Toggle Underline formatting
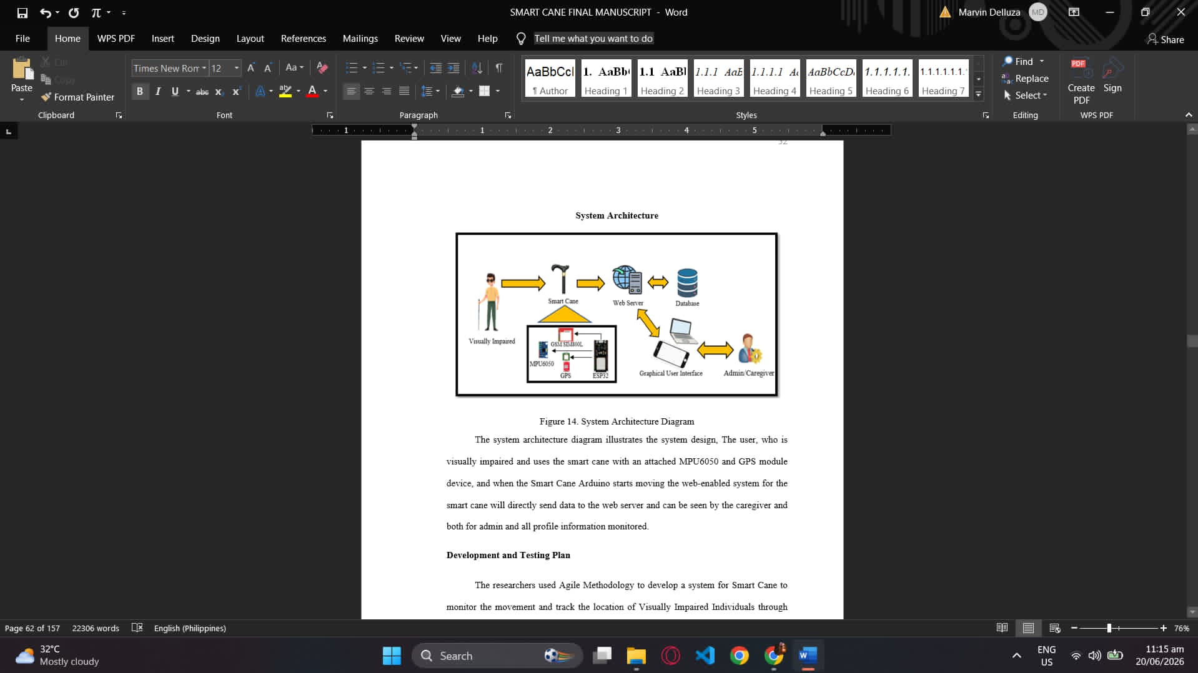The width and height of the screenshot is (1198, 673). [175, 92]
